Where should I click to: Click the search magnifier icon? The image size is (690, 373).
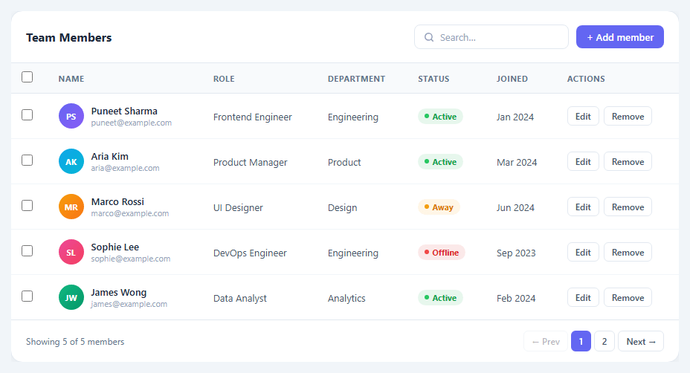point(429,37)
